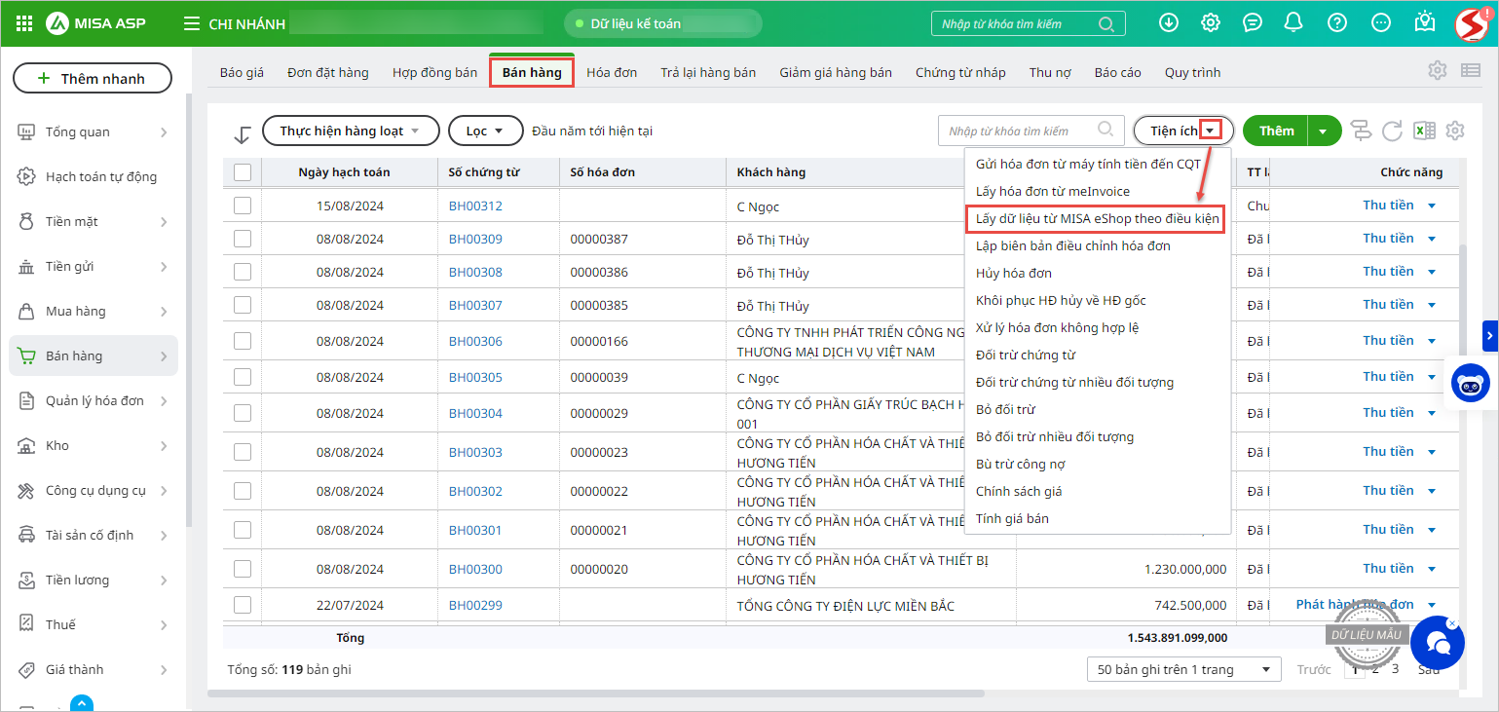
Task: Check the row for voucher BH00306
Action: pos(243,341)
